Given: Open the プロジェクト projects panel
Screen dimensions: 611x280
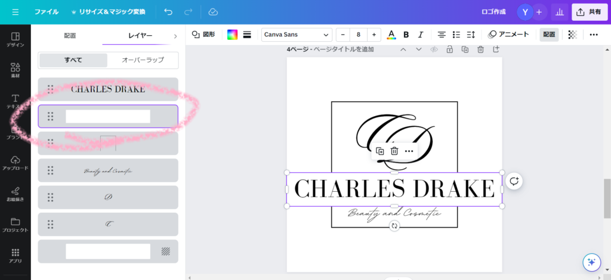Looking at the screenshot, I should [x=15, y=225].
